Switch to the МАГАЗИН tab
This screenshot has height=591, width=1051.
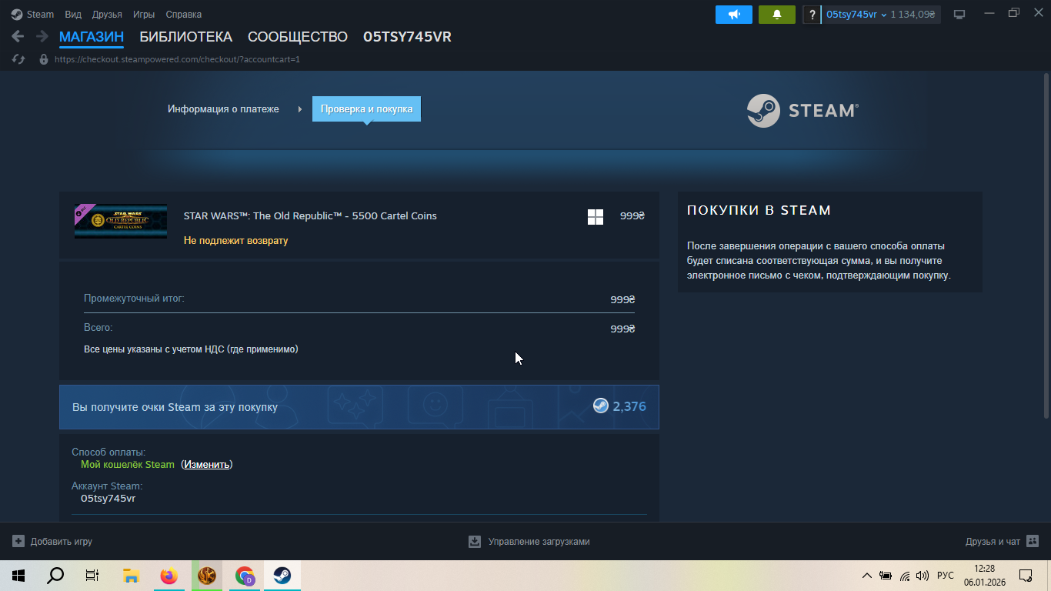[x=92, y=37]
